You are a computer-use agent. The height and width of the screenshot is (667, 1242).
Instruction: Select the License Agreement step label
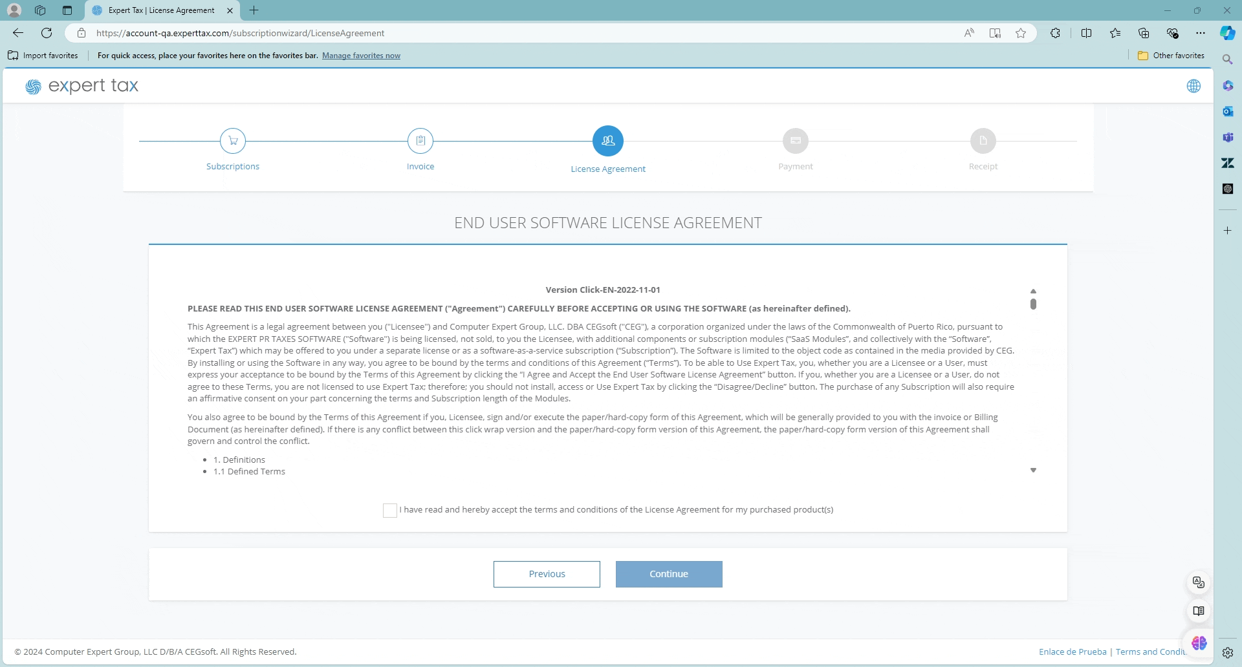pyautogui.click(x=608, y=169)
